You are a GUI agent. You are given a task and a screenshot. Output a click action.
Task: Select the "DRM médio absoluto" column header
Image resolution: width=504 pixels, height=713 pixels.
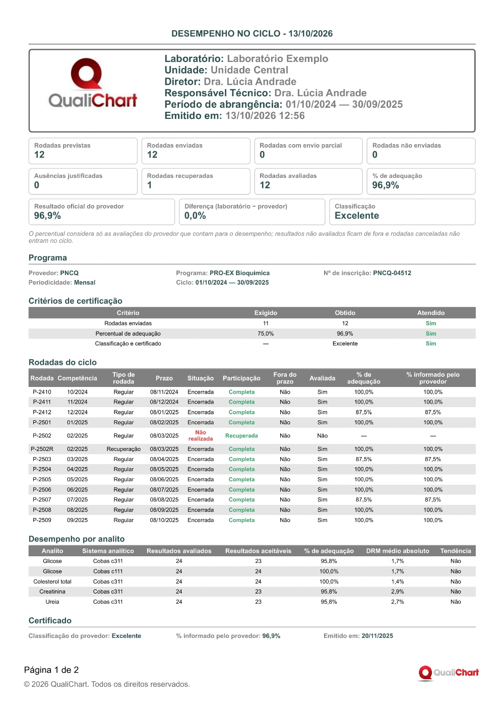click(398, 551)
